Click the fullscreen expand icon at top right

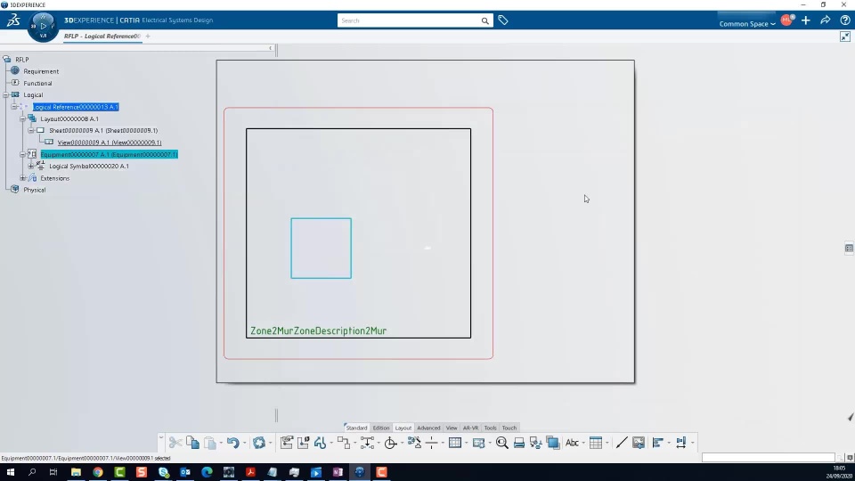tap(844, 37)
